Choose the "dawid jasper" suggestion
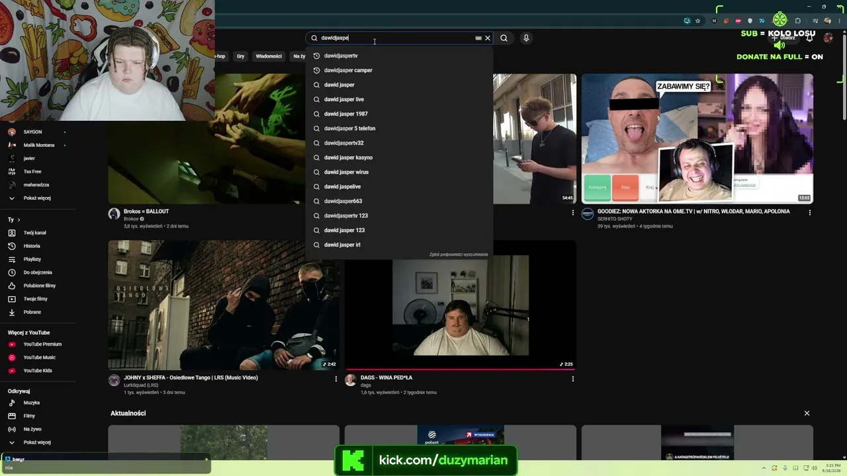The width and height of the screenshot is (847, 476). coord(399,85)
